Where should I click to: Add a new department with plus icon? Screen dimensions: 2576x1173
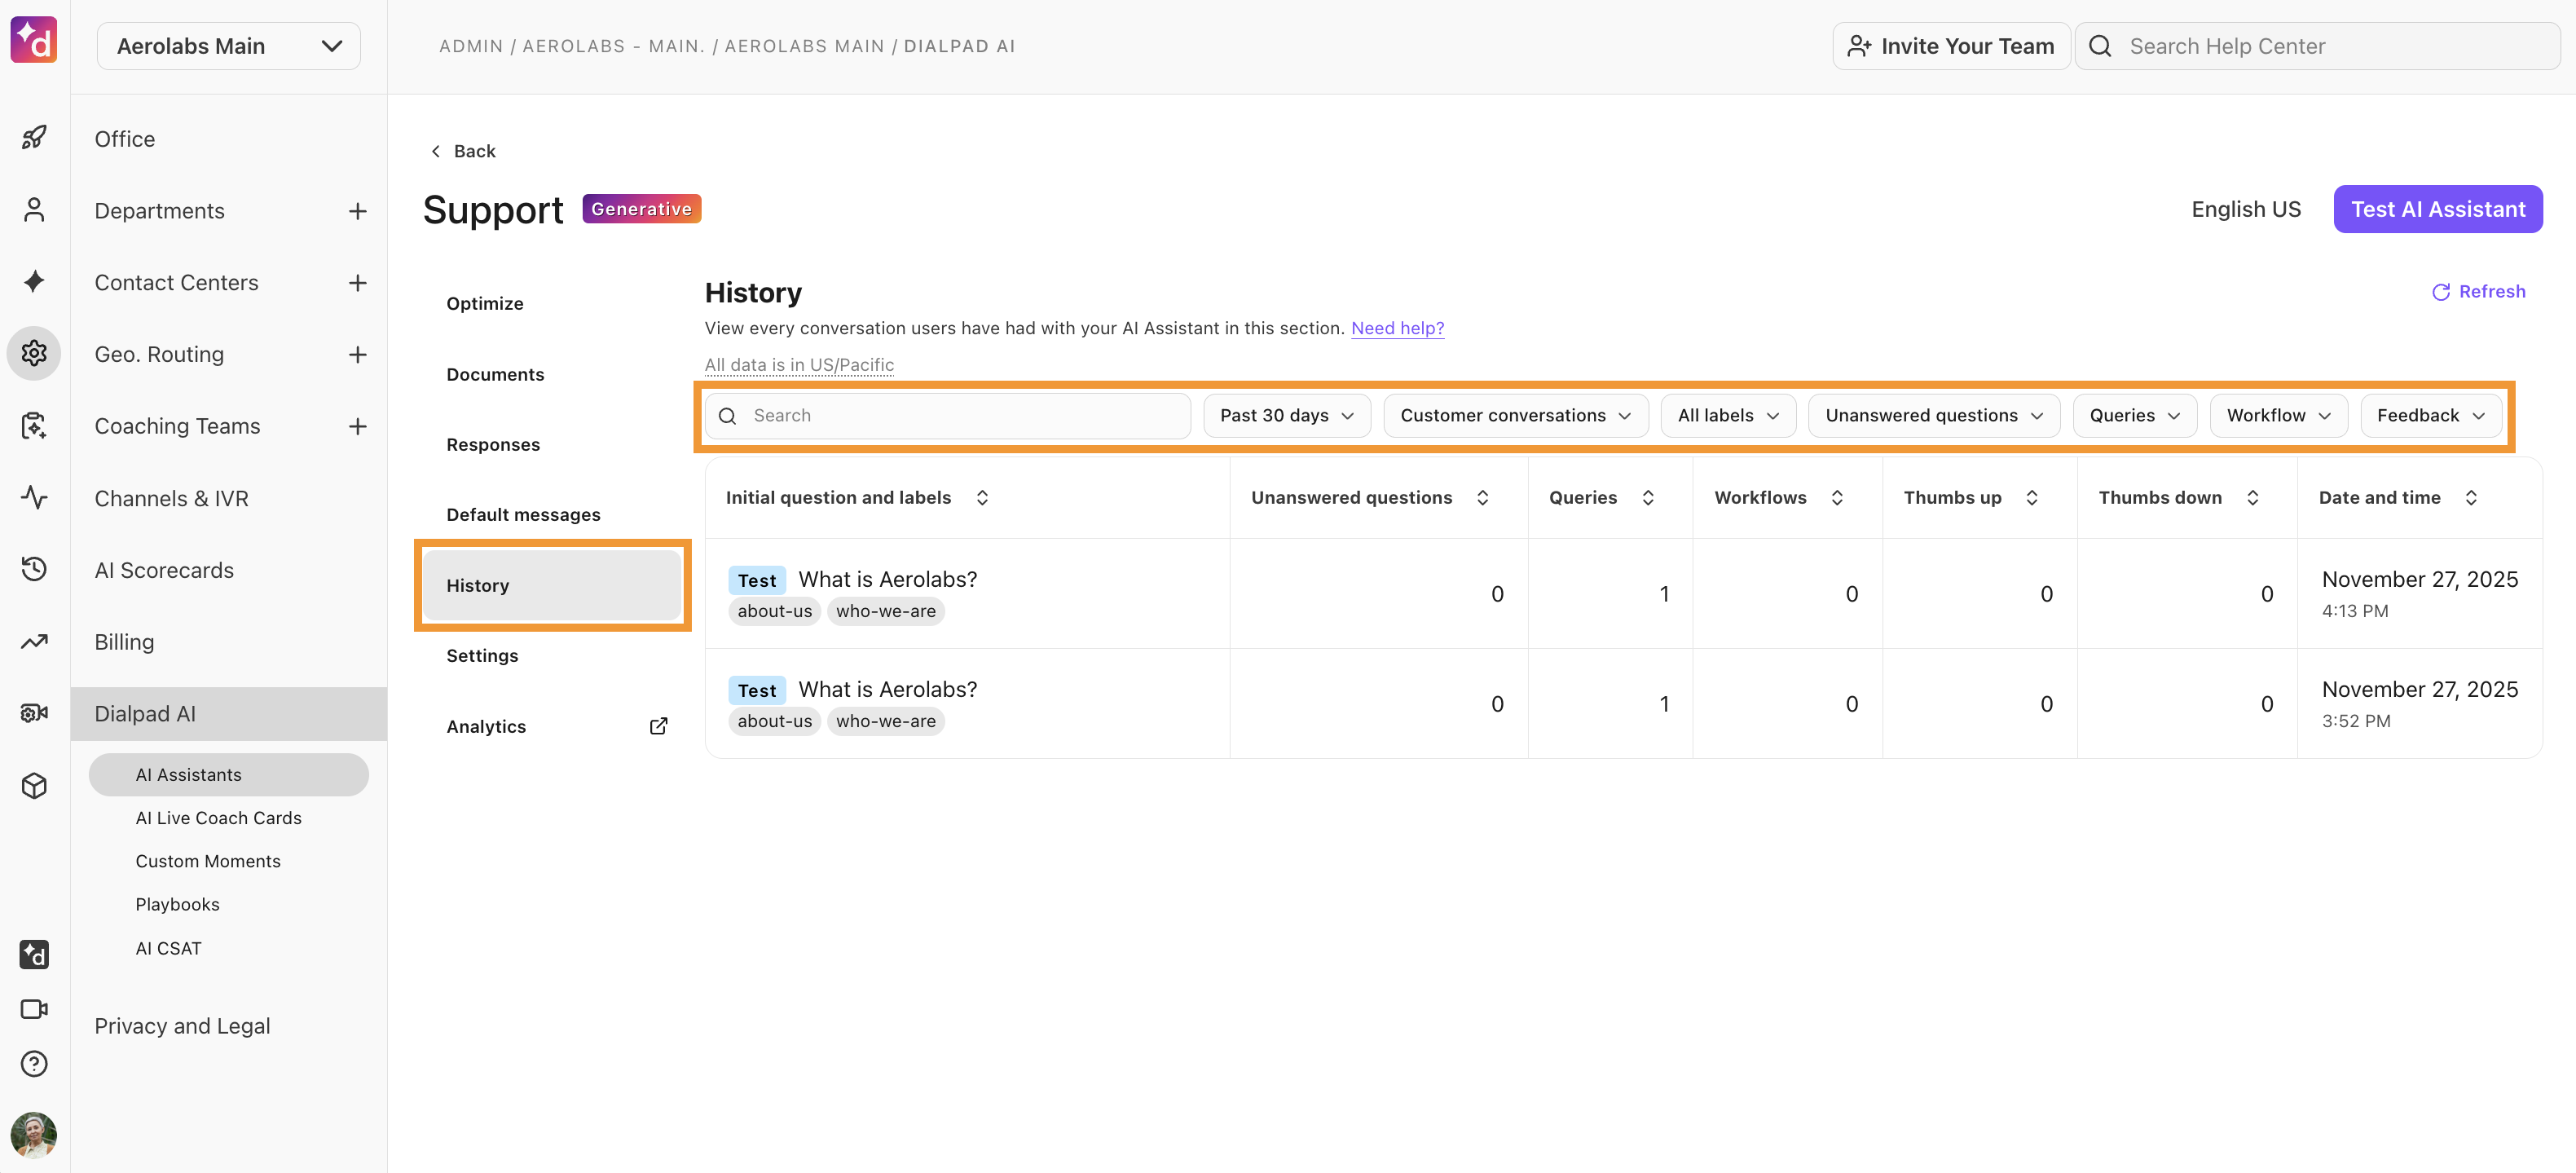(357, 211)
